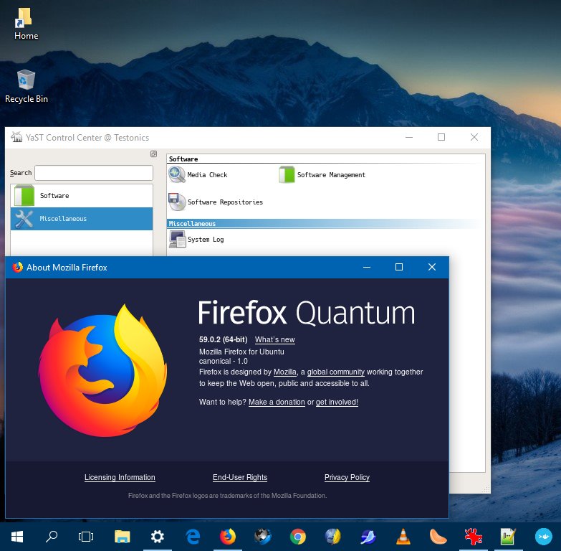Select Software category in YaST sidebar
This screenshot has height=551, width=561.
coord(82,196)
